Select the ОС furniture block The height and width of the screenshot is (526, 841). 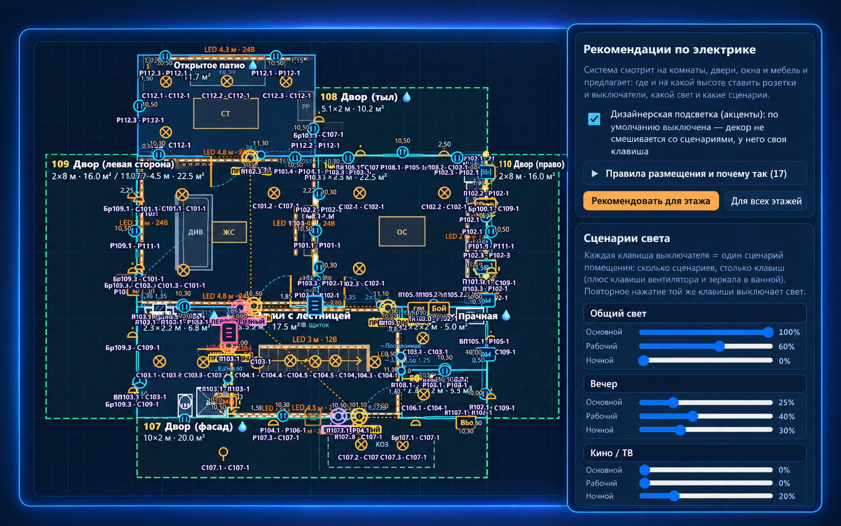click(x=402, y=232)
